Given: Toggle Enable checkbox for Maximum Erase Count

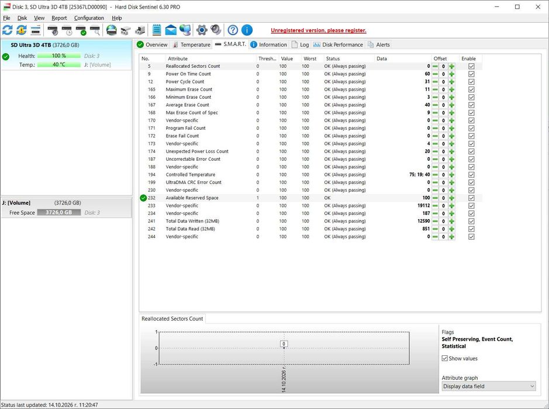Looking at the screenshot, I should tap(471, 89).
